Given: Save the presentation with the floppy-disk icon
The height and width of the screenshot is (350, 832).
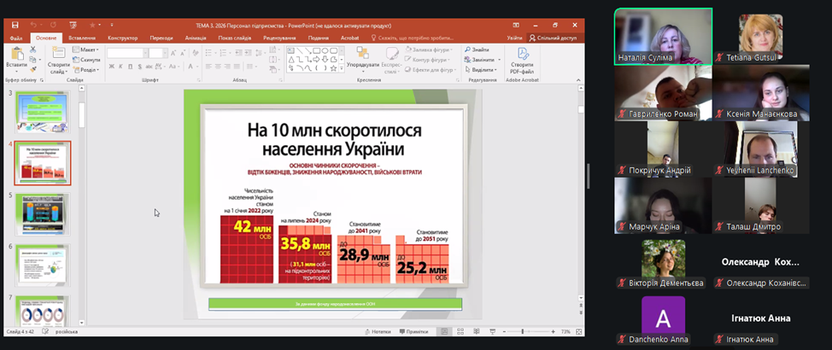Looking at the screenshot, I should pos(15,26).
